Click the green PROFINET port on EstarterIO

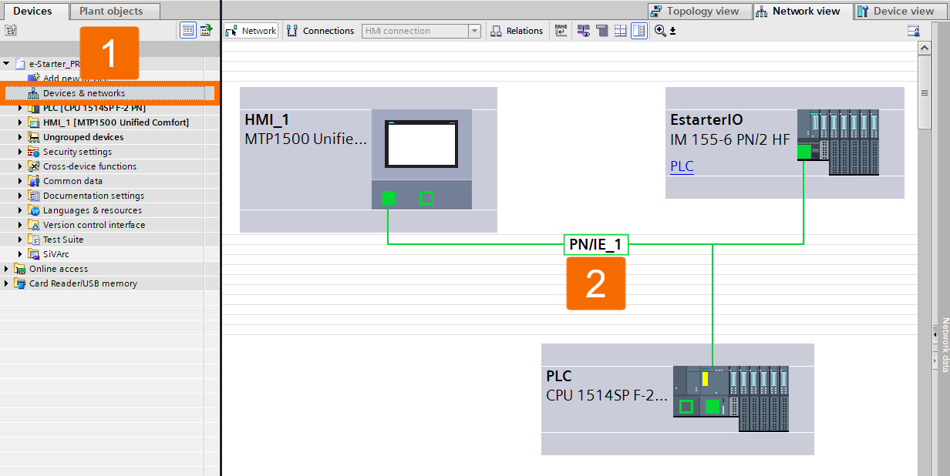tap(804, 152)
